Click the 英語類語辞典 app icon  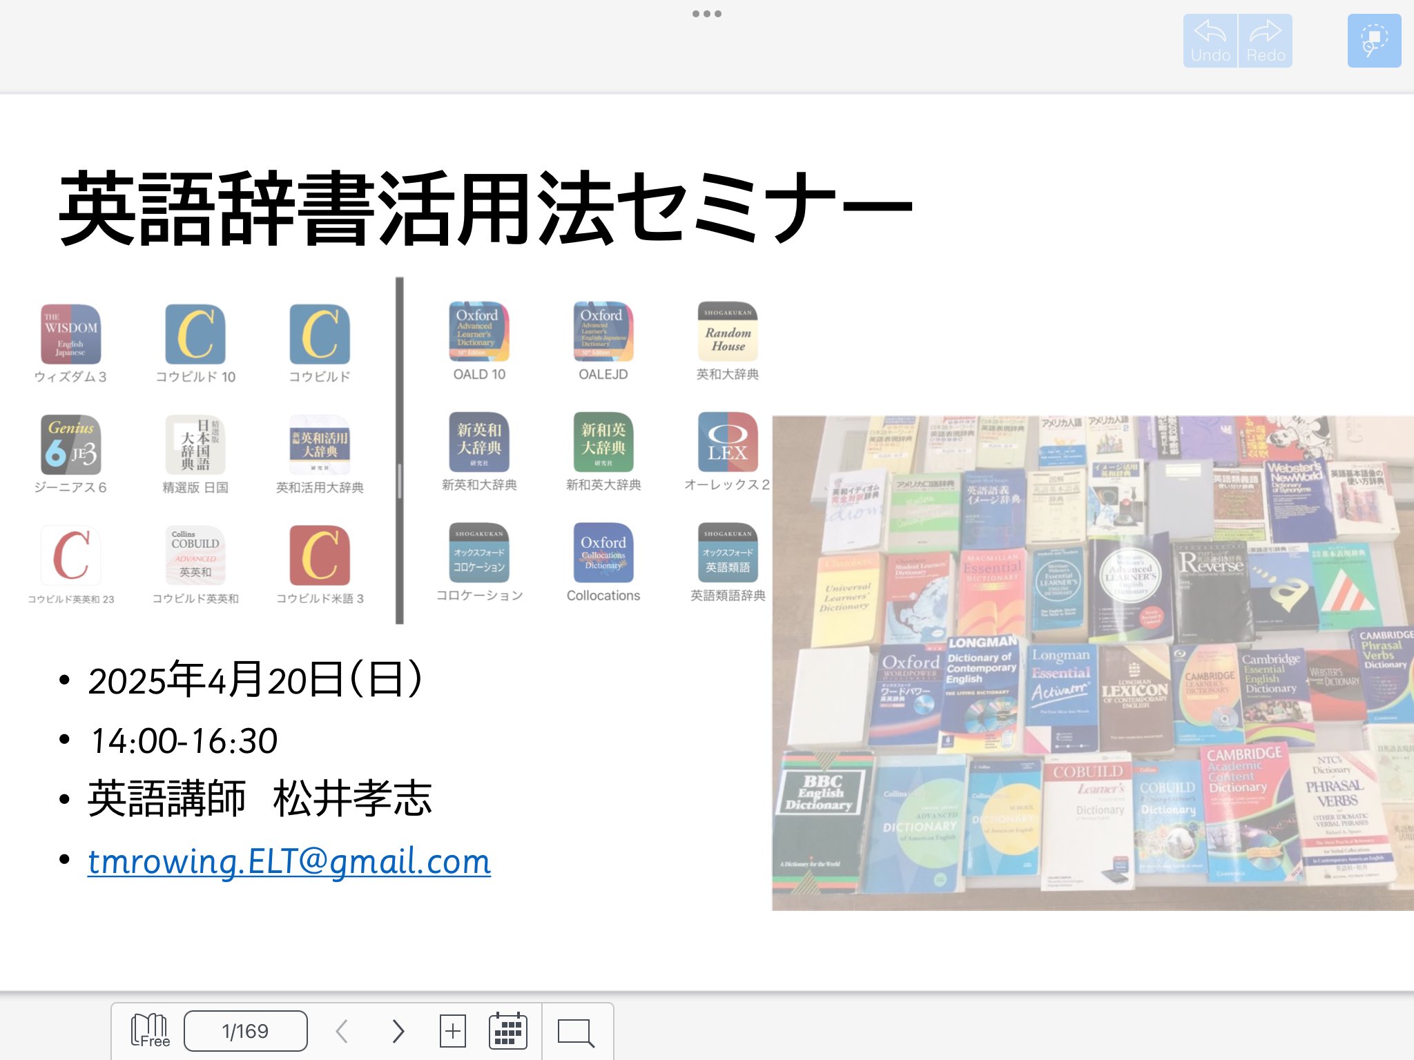pos(728,553)
